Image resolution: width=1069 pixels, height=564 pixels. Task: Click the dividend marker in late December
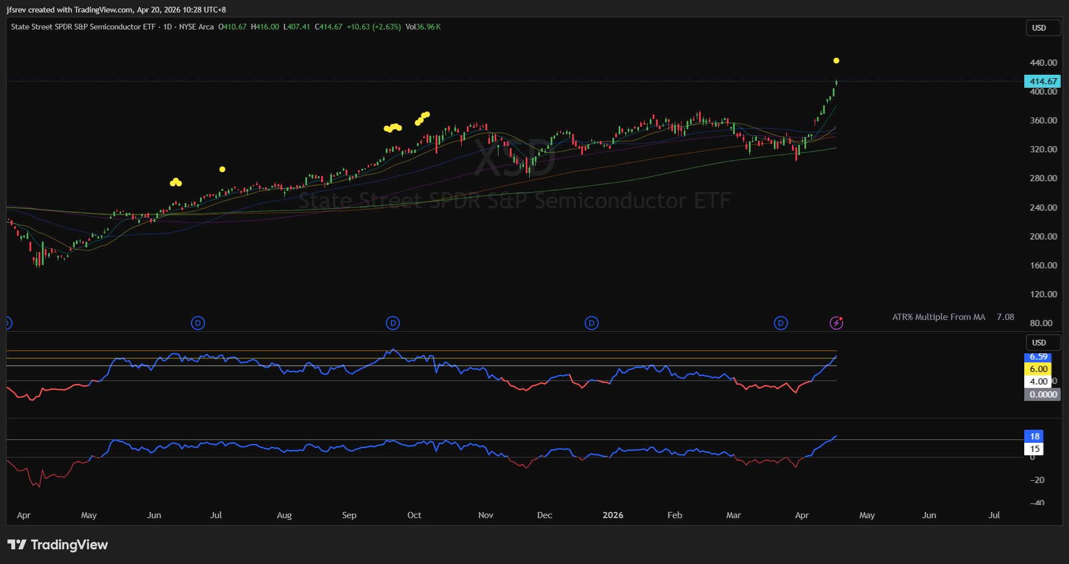click(x=591, y=323)
